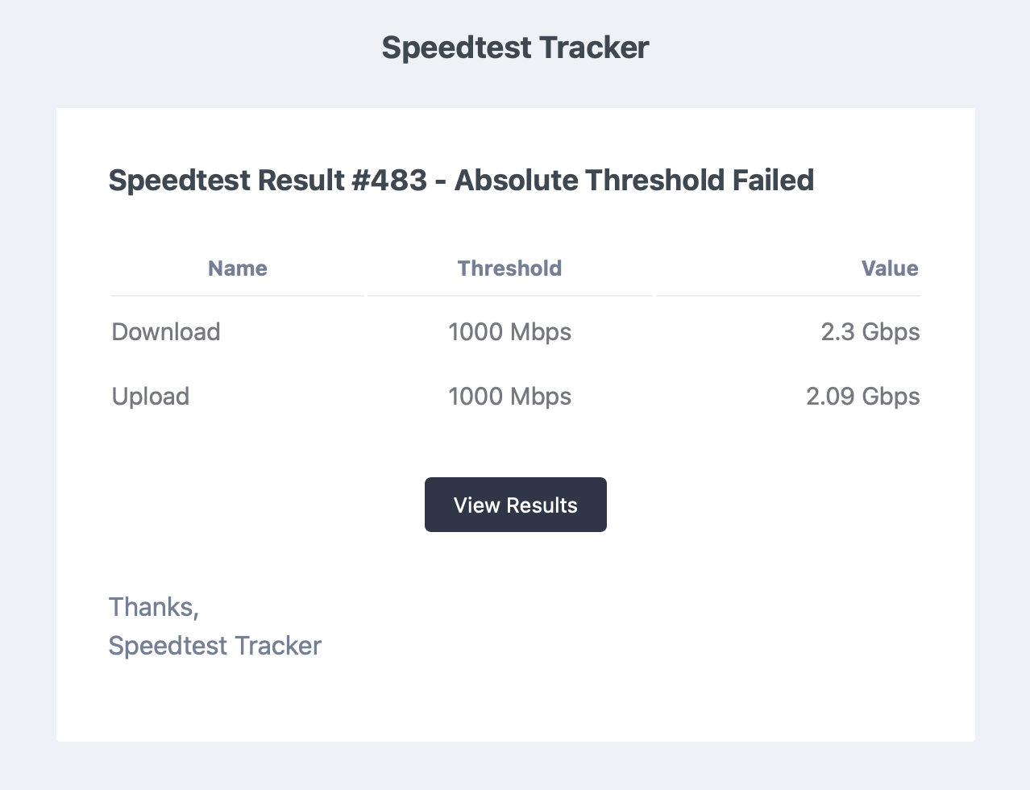Click the View Results label text
The height and width of the screenshot is (790, 1030).
tap(515, 505)
